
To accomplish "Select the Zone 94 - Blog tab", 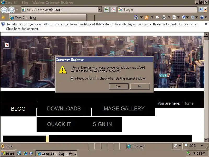I will [x=47, y=18].
